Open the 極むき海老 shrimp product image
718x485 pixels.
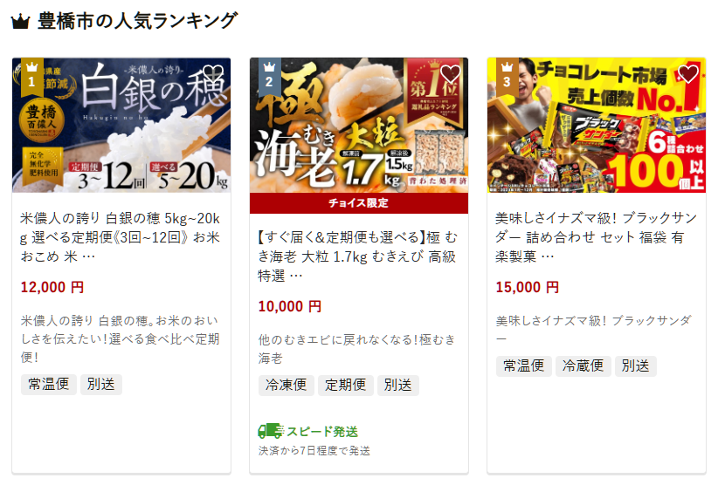pos(359,125)
